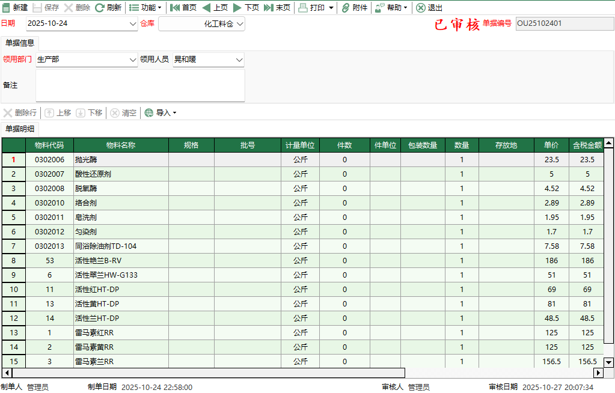Click the horizontal scrollbar right arrow
This screenshot has width=615, height=393.
[598, 373]
